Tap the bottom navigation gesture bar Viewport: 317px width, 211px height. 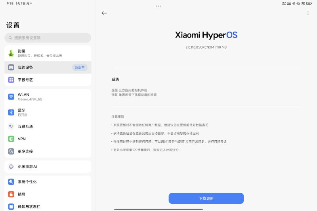coord(158,209)
